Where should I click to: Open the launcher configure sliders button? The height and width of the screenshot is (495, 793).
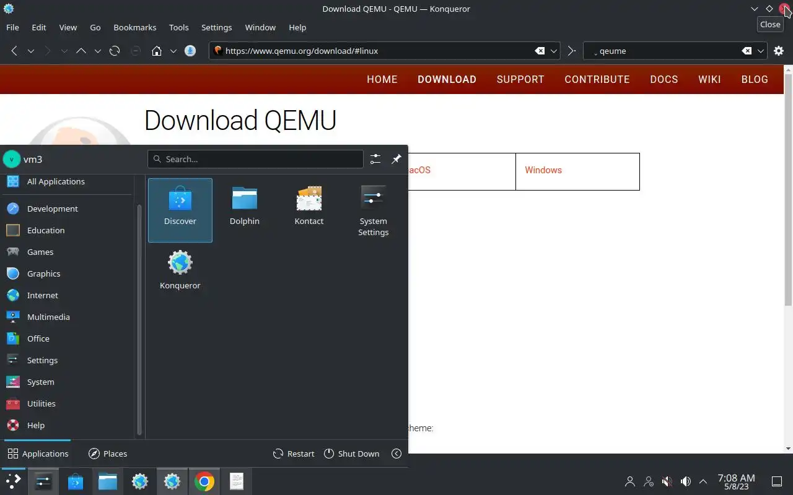(x=375, y=159)
